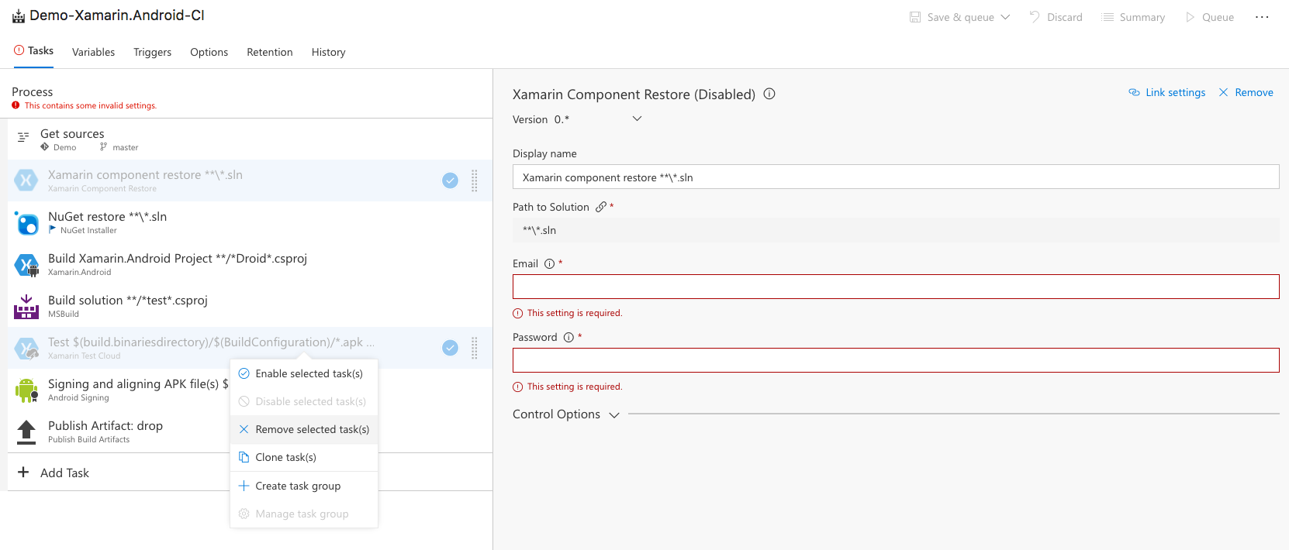The height and width of the screenshot is (550, 1289).
Task: Uncheck the Xamarin Test Cloud task checkmark
Action: coord(450,348)
